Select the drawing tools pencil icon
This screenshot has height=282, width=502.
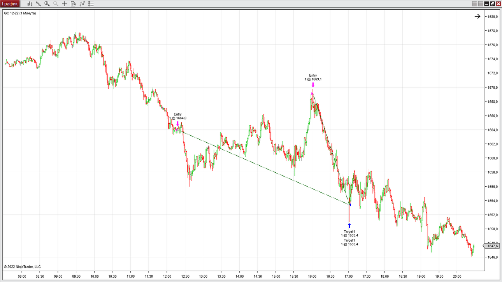click(38, 4)
